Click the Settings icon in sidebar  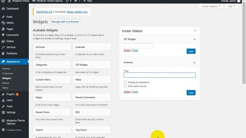click(3, 112)
